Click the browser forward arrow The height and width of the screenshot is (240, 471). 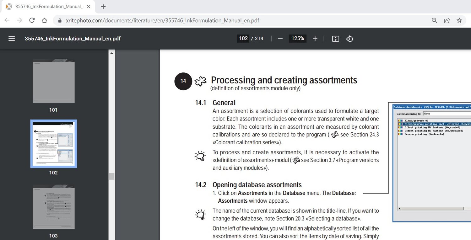[19, 20]
